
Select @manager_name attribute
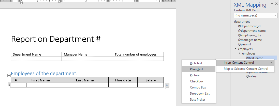pos(250,40)
